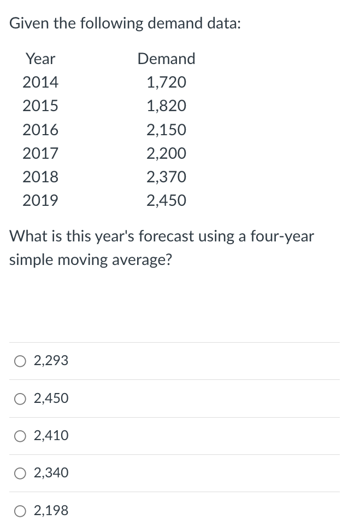
Task: Select the radio button for 2,340
Action: point(20,473)
